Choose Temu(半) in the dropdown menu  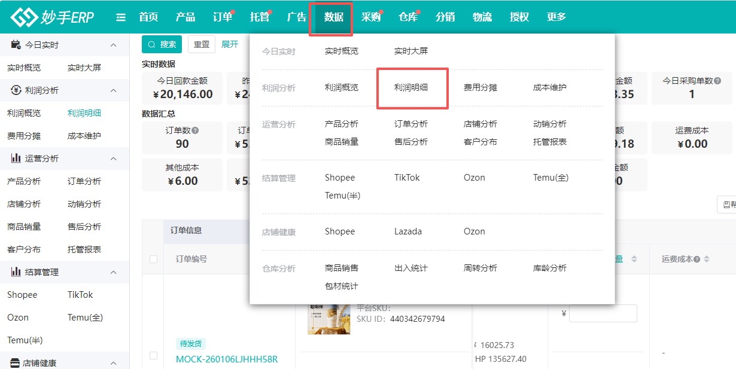[343, 196]
